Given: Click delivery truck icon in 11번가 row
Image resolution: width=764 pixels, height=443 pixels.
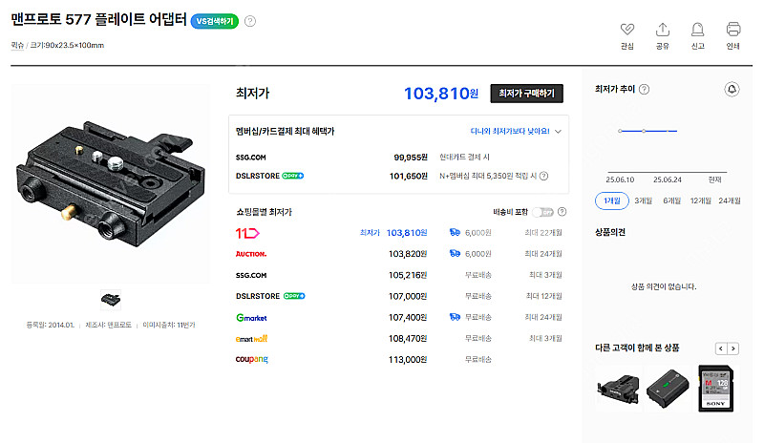Looking at the screenshot, I should coord(455,232).
